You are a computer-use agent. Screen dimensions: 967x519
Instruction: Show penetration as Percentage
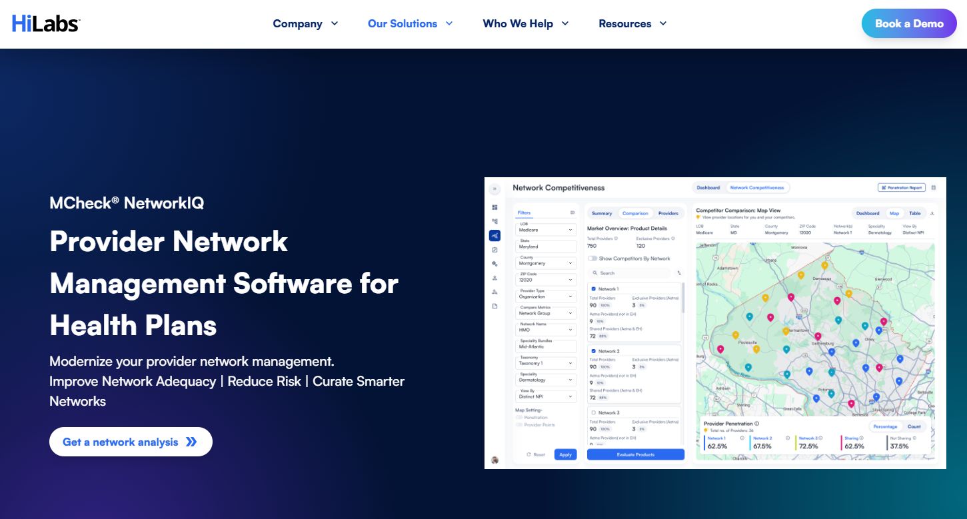click(x=885, y=426)
